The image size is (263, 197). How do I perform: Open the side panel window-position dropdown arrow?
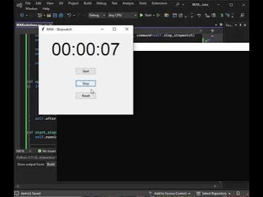point(236,25)
